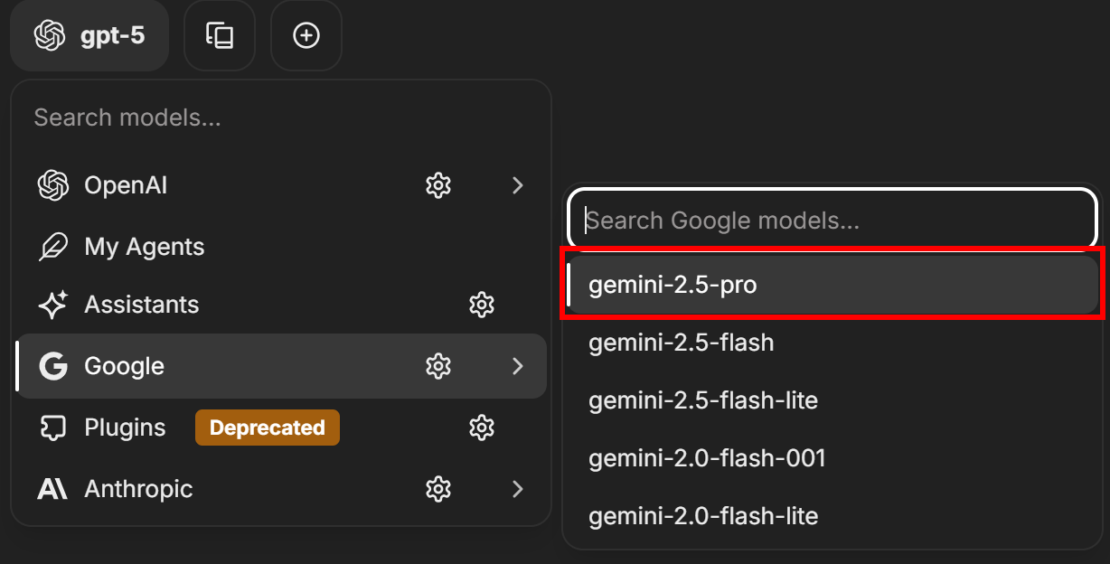The width and height of the screenshot is (1110, 564).
Task: Click the plus icon to start new chat
Action: coord(306,35)
